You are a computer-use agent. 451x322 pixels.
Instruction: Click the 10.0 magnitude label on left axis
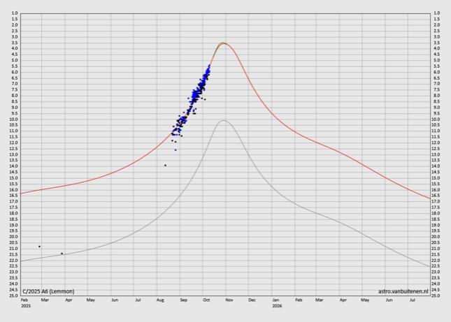(x=14, y=119)
